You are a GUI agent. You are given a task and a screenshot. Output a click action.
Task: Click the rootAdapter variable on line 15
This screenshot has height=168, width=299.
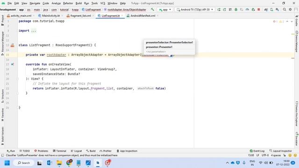[56, 55]
